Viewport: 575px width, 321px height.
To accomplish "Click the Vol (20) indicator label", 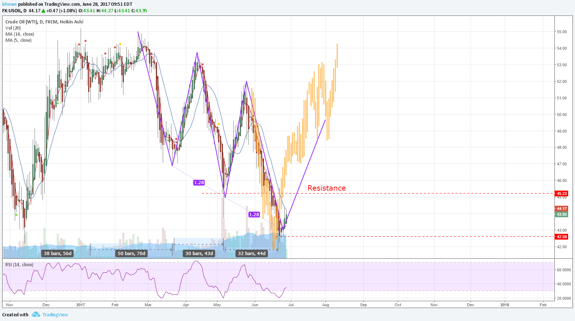I will (13, 28).
